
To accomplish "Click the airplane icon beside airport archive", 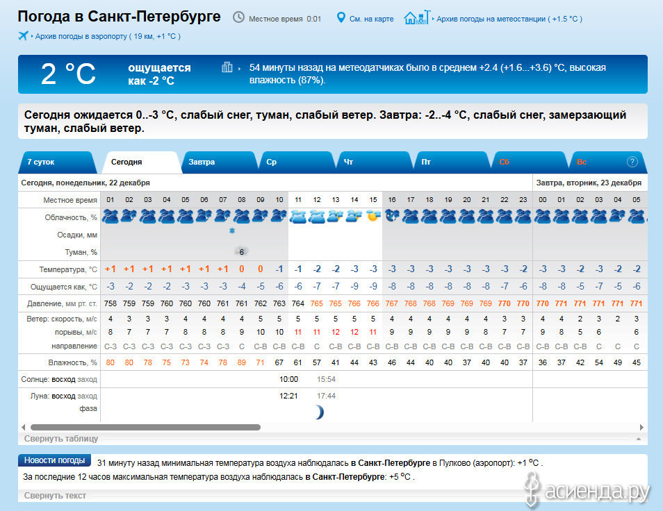I will click(x=23, y=35).
